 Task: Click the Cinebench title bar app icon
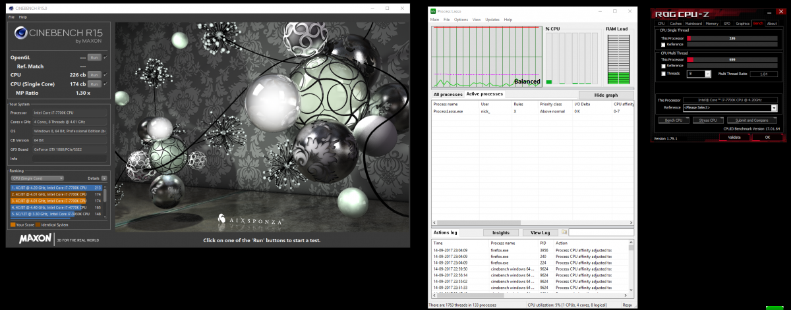coord(11,9)
